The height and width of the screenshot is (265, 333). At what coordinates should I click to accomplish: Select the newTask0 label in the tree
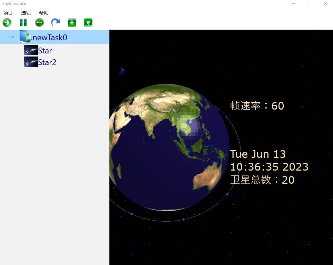pos(50,38)
